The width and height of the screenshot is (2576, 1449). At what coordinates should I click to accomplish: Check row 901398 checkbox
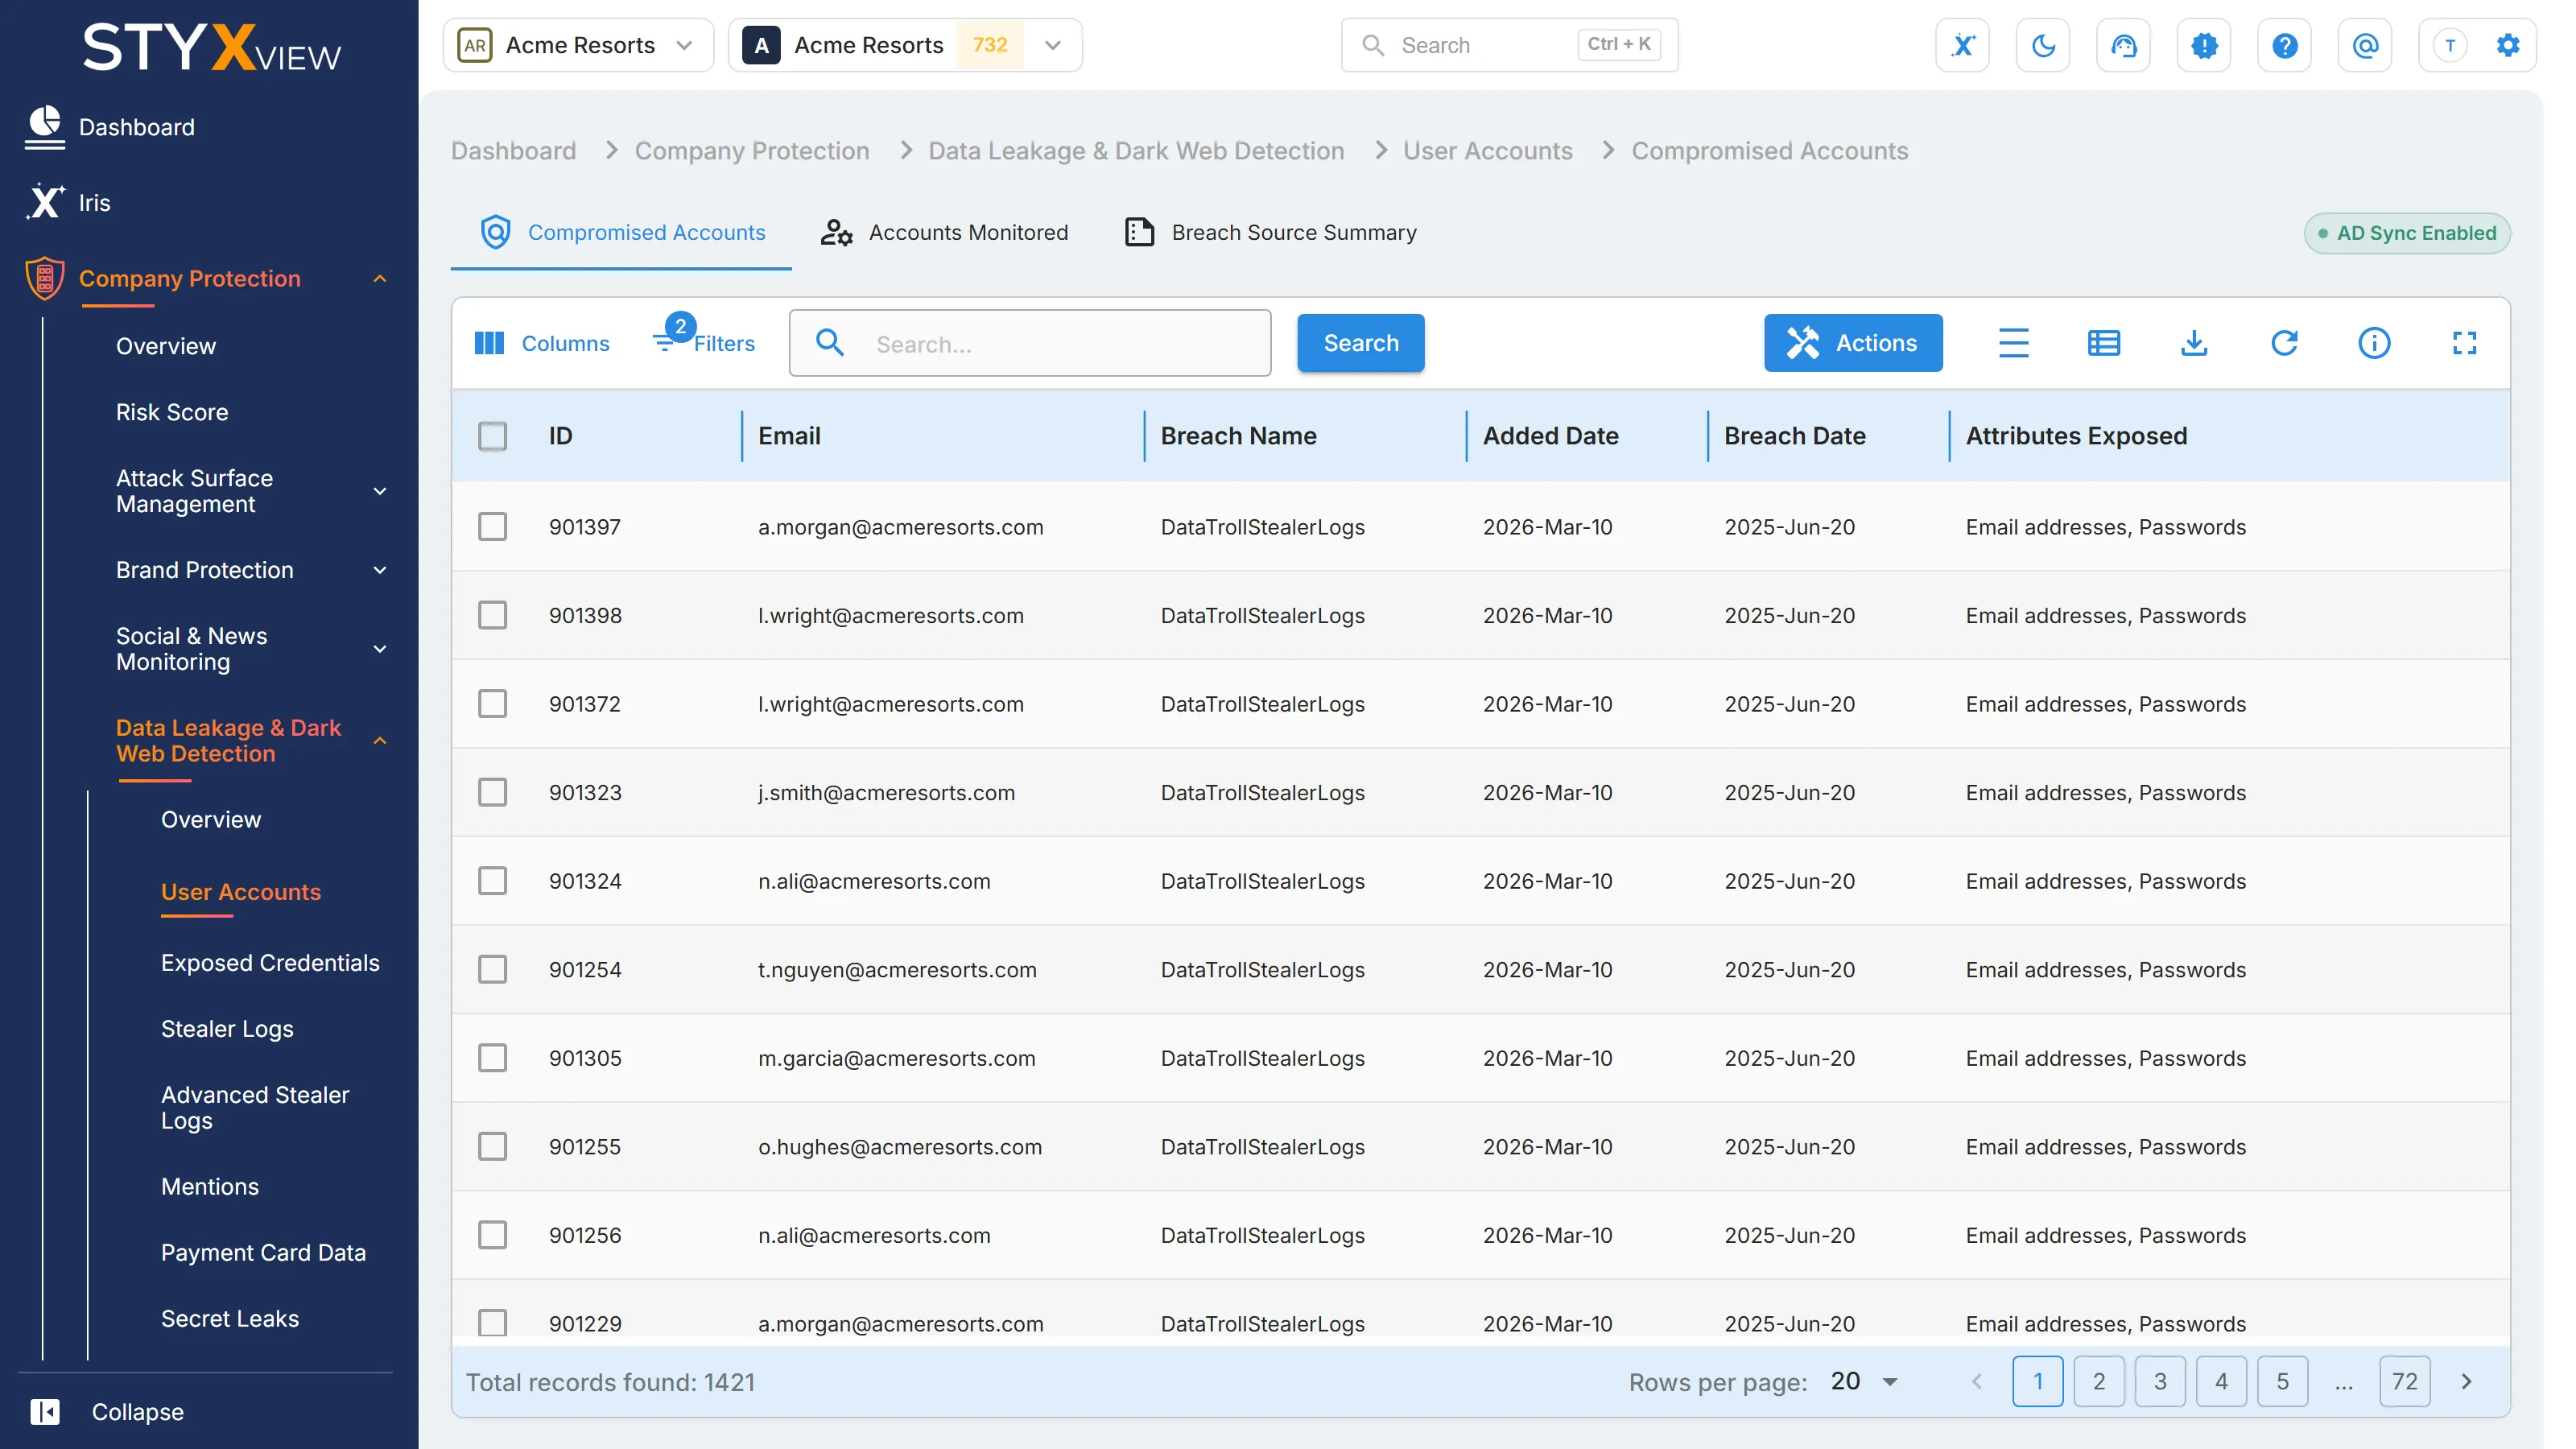click(x=492, y=615)
